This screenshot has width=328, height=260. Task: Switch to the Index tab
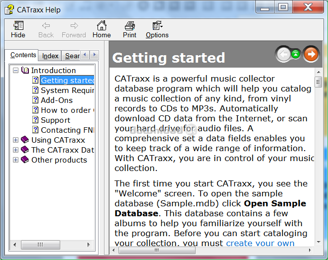pos(50,56)
